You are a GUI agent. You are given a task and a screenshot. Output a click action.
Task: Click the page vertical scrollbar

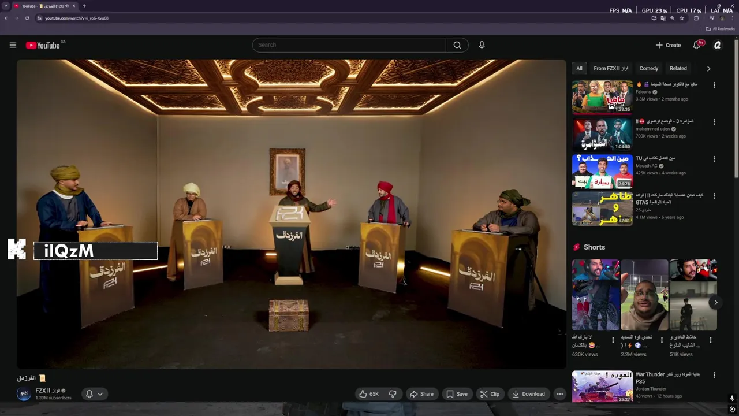click(x=736, y=110)
